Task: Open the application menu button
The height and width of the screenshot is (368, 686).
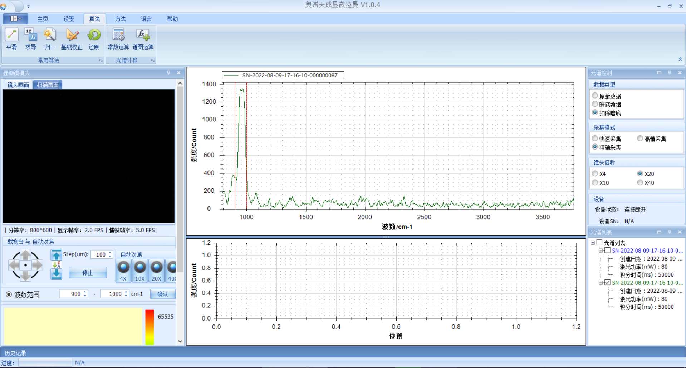Action: click(x=15, y=19)
